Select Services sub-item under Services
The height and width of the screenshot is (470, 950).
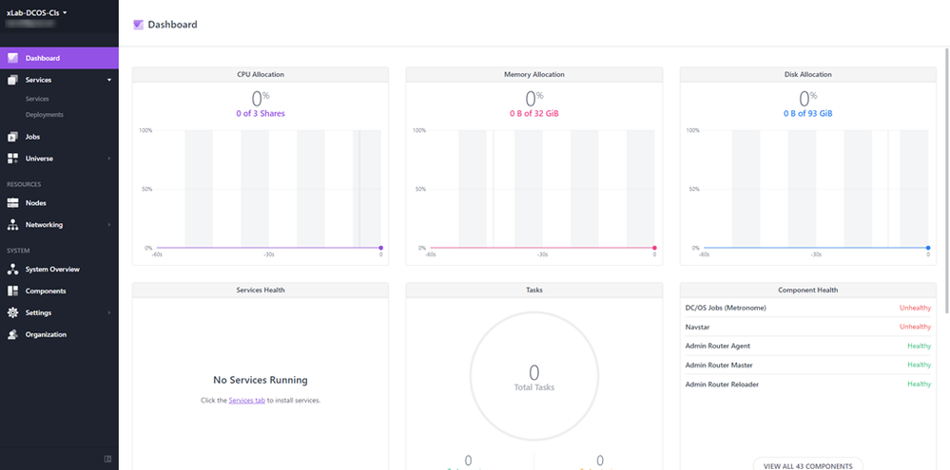(37, 99)
